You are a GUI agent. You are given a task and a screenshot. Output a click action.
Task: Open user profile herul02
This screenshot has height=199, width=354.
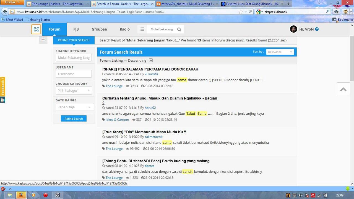pyautogui.click(x=150, y=108)
